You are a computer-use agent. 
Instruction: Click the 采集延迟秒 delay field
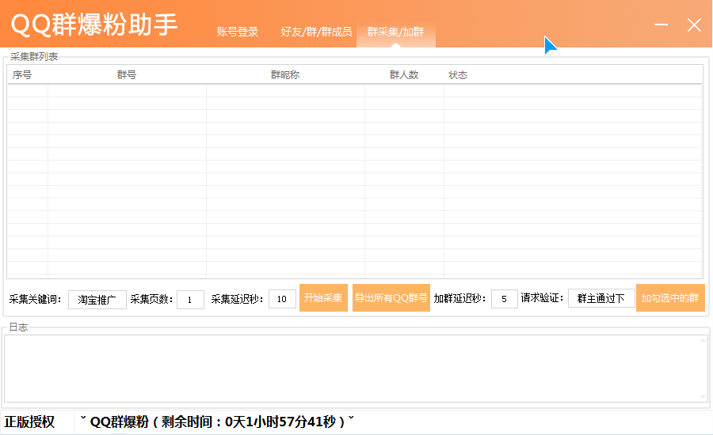point(282,299)
